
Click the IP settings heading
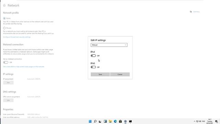pyautogui.click(x=8, y=74)
